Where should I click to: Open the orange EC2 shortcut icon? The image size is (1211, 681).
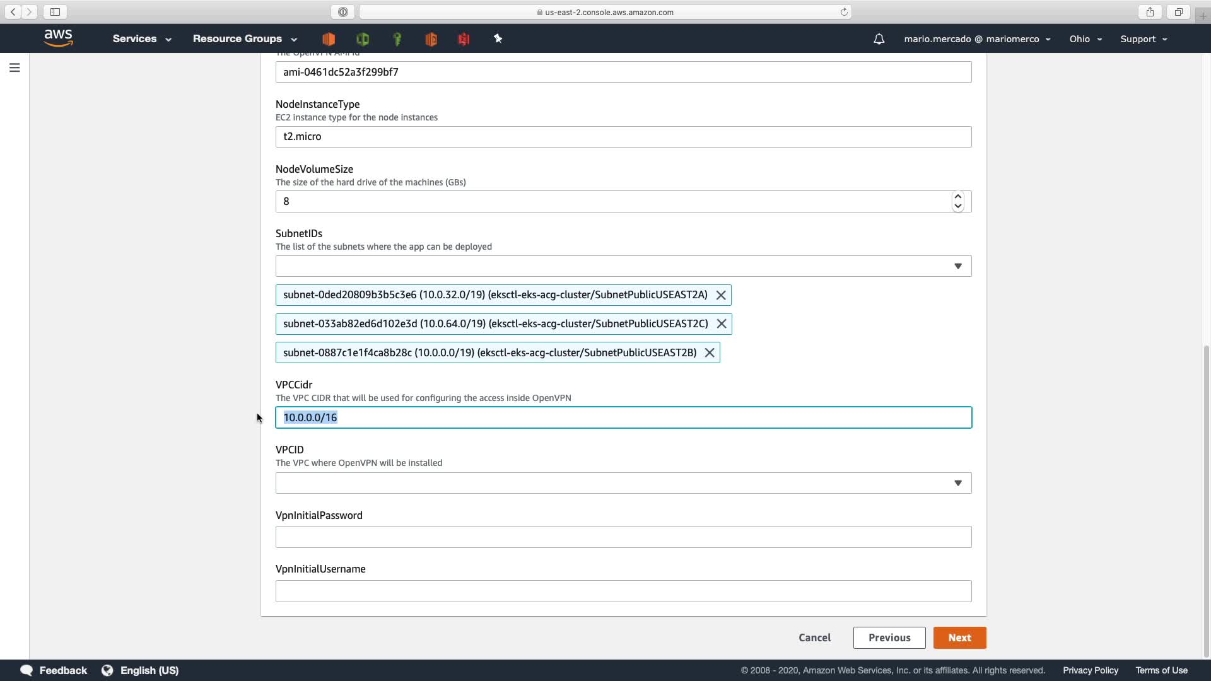329,39
